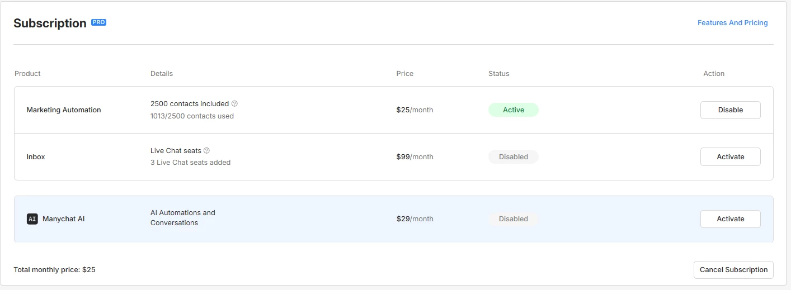This screenshot has height=290, width=791.
Task: Click the Details column header
Action: pyautogui.click(x=162, y=74)
